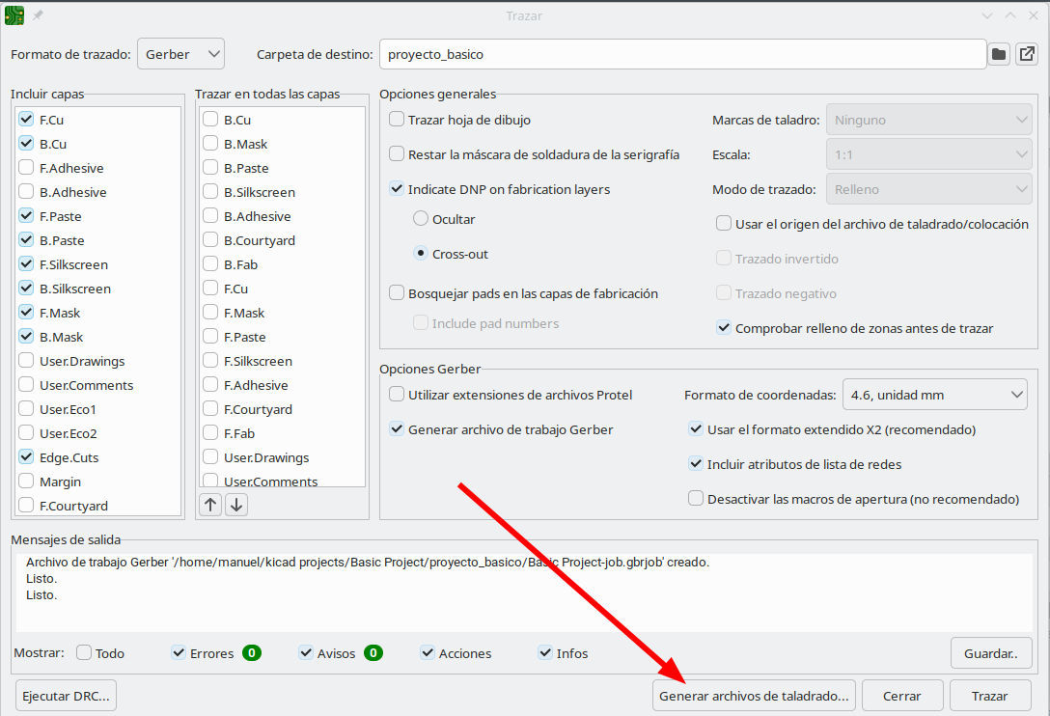The width and height of the screenshot is (1050, 716).
Task: Select the Ocultar radio option
Action: tap(421, 219)
